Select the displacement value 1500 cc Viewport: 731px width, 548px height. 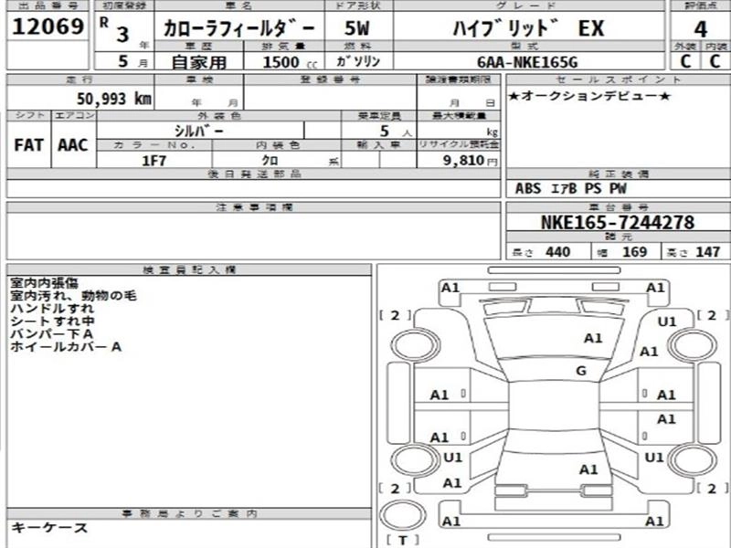pyautogui.click(x=289, y=62)
